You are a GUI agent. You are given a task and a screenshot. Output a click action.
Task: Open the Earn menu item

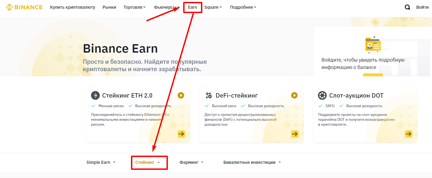pos(192,7)
